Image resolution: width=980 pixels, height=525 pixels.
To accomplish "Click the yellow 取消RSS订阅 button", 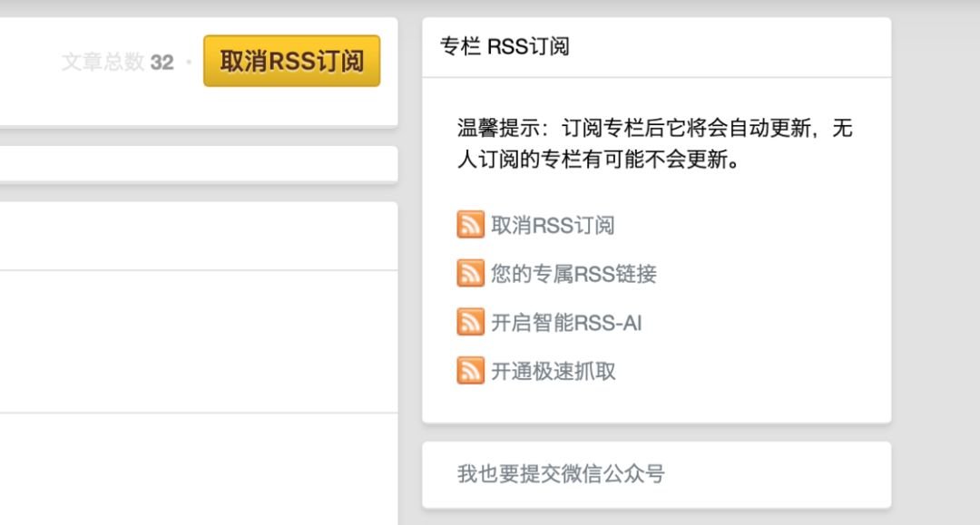I will point(291,58).
